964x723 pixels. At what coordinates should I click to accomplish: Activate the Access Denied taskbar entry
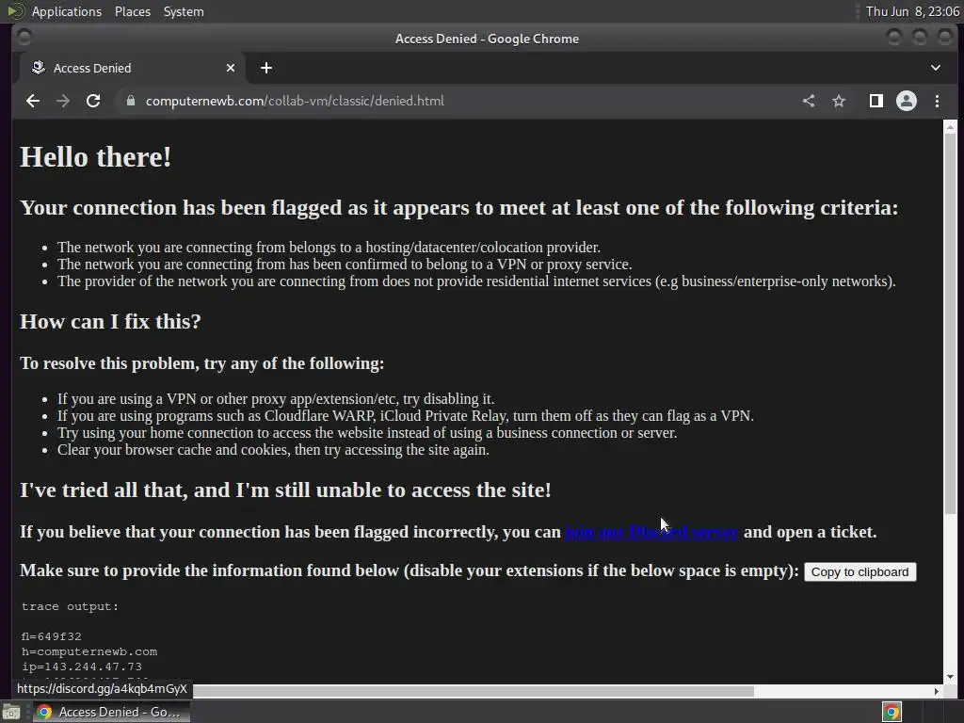click(111, 712)
